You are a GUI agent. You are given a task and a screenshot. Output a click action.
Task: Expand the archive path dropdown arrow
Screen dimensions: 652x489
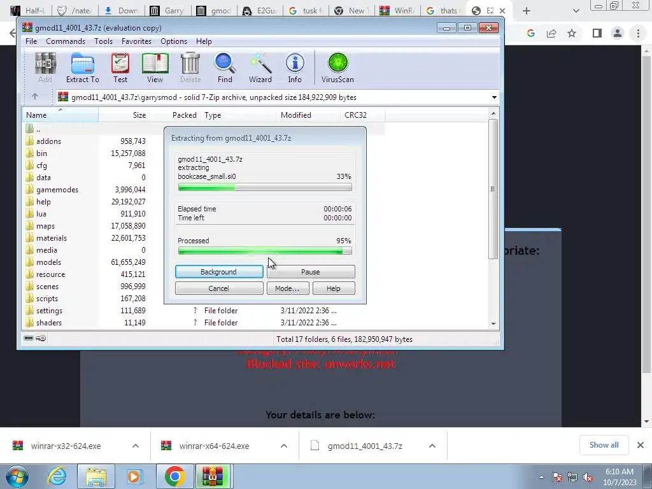pos(494,97)
